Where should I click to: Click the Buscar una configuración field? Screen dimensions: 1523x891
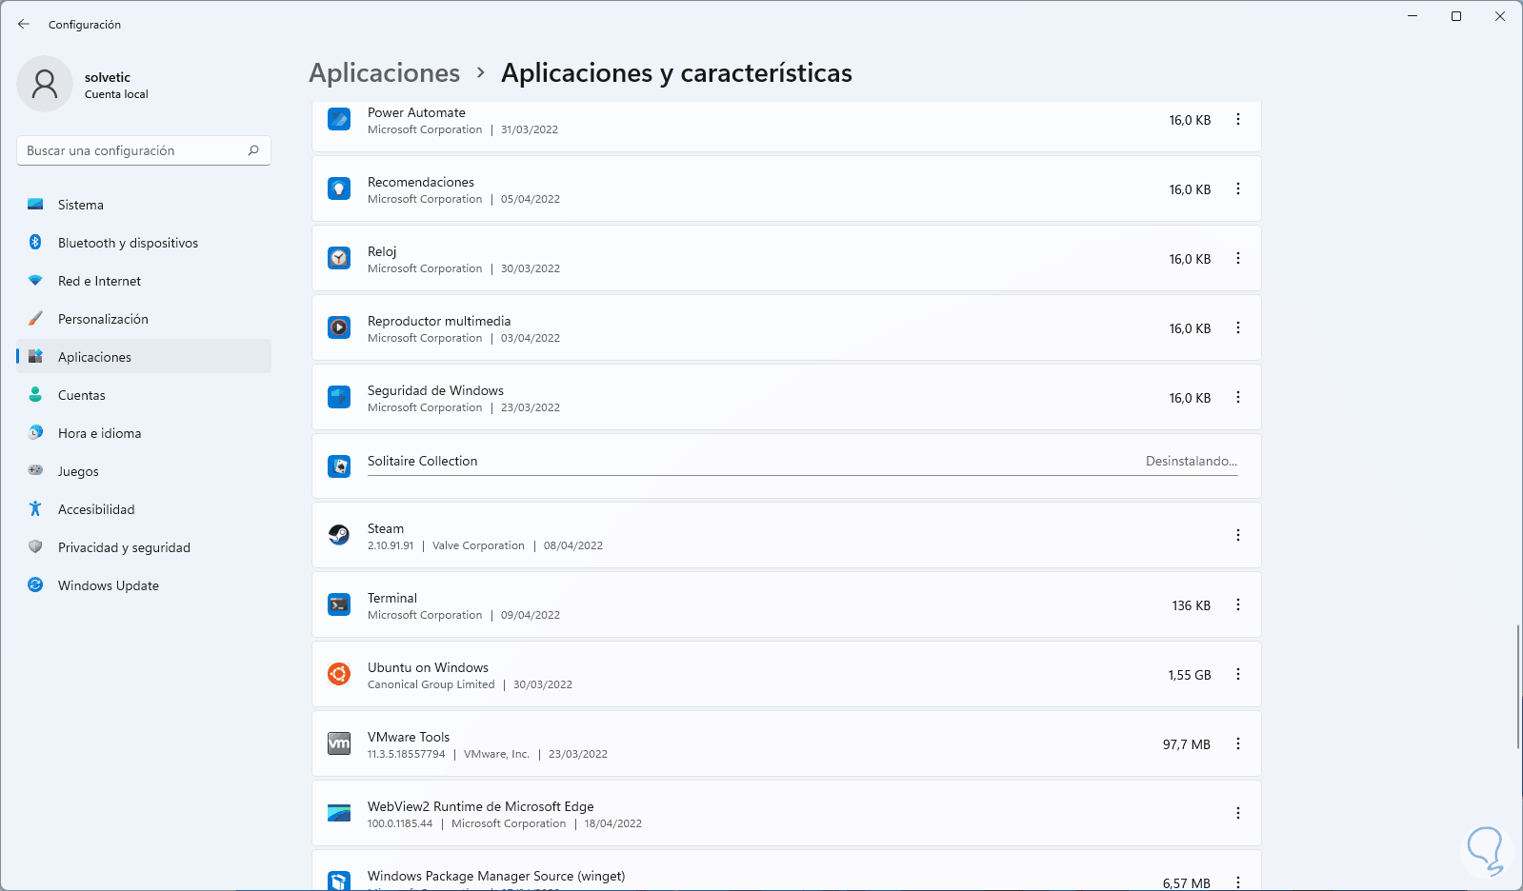133,150
